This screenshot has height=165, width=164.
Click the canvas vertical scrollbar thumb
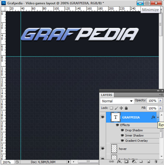(161, 24)
